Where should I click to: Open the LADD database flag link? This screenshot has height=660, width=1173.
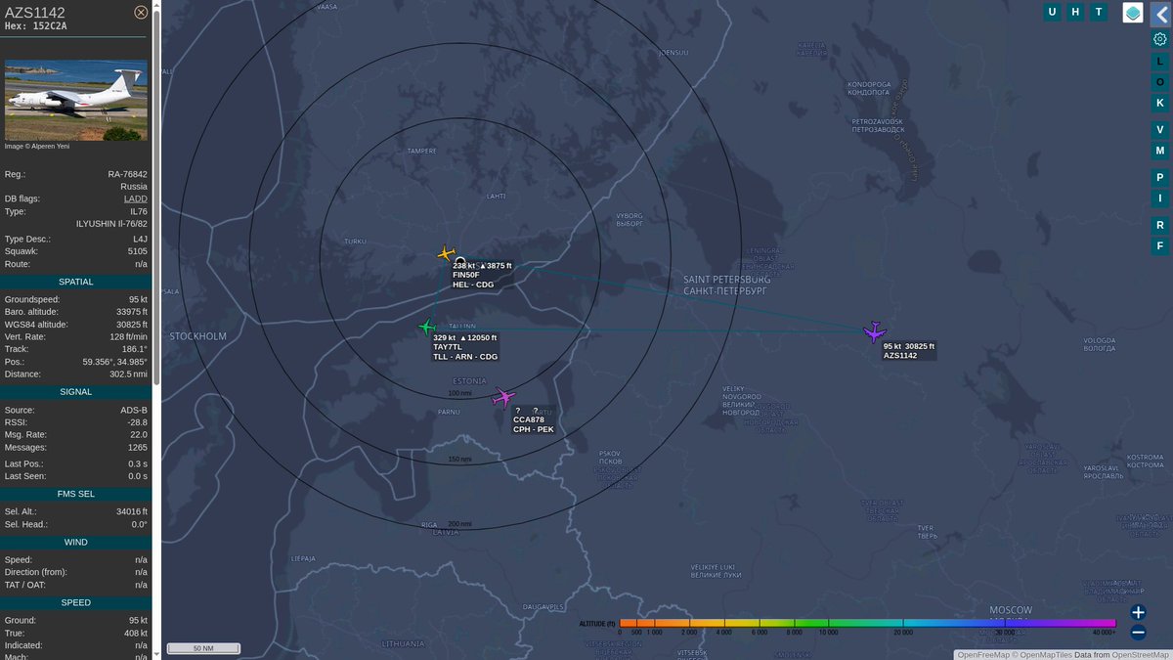[135, 198]
